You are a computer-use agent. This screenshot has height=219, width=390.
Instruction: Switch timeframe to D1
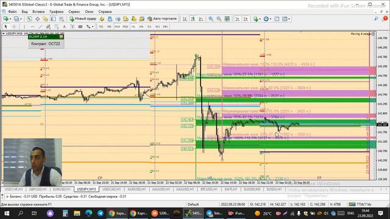[149, 27]
